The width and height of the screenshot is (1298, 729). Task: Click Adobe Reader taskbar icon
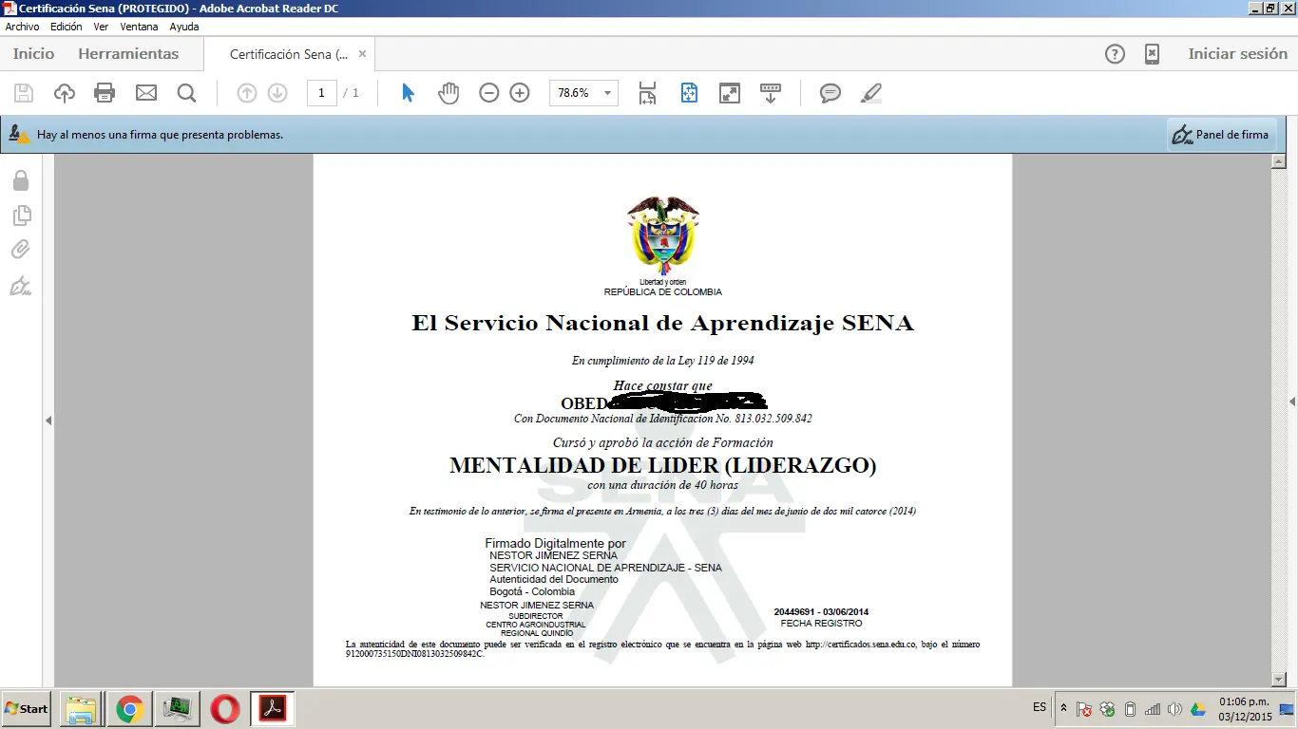(274, 709)
